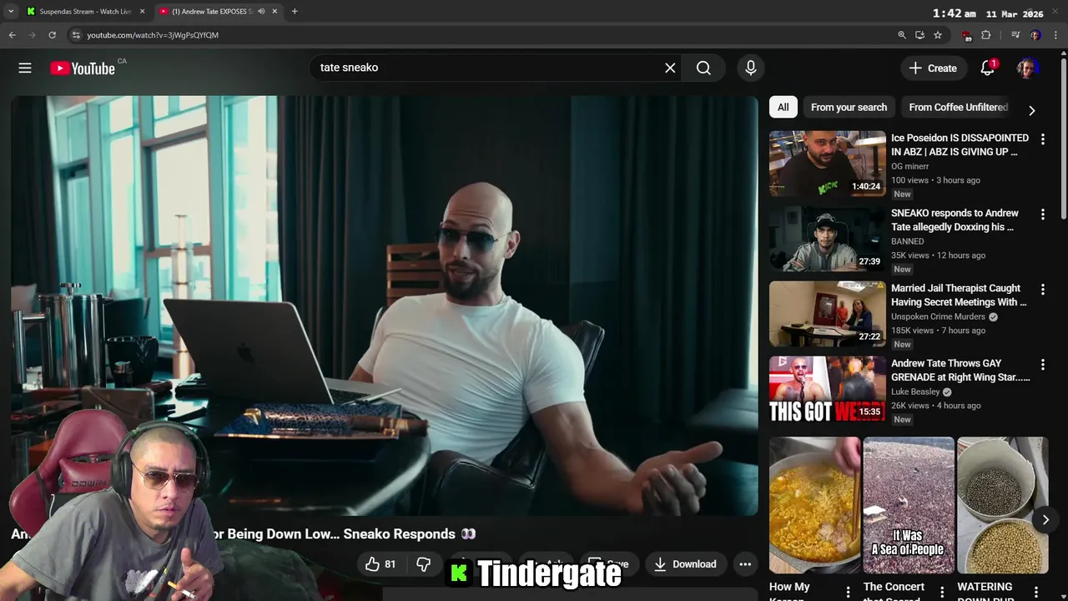
Task: Download the video
Action: pyautogui.click(x=685, y=564)
